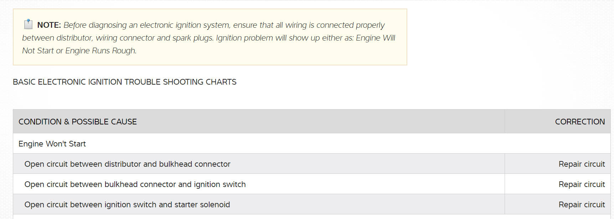Click Repair circuit for the distributor-bulkhead row
Image resolution: width=614 pixels, height=219 pixels.
tap(582, 164)
